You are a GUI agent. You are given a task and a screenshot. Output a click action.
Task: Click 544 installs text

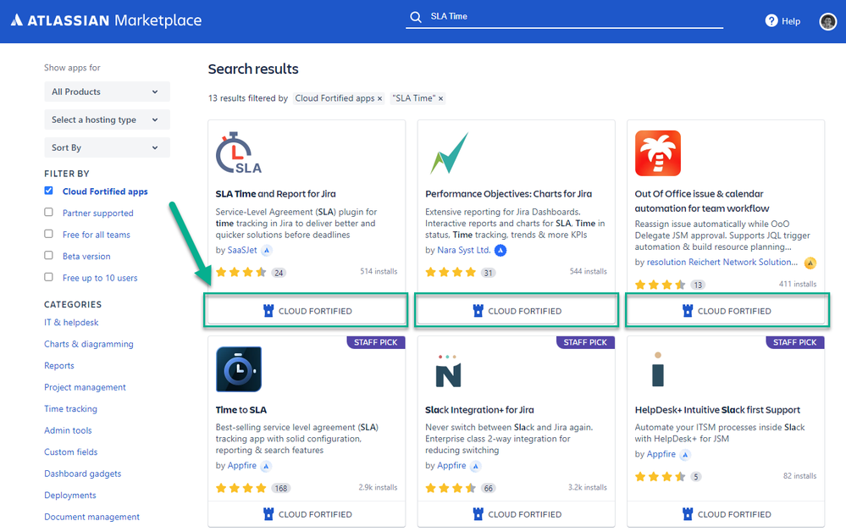tap(588, 271)
